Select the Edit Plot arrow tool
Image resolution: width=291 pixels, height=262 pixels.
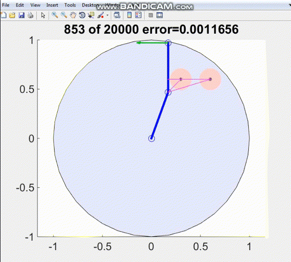pyautogui.click(x=43, y=15)
